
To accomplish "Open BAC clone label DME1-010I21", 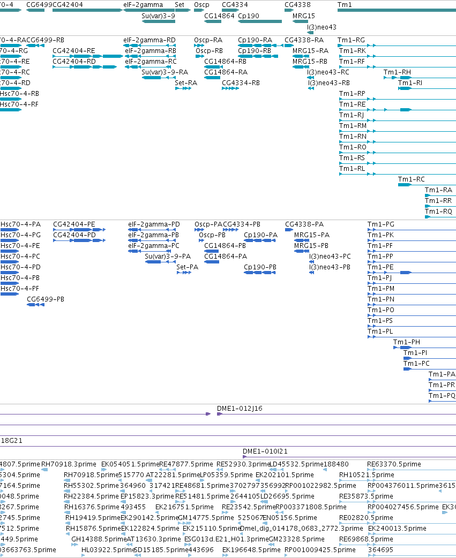I will click(265, 451).
